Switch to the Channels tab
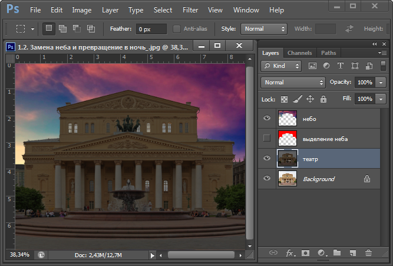393x266 pixels. pyautogui.click(x=300, y=52)
